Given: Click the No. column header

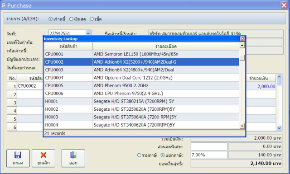Looking at the screenshot, I should pos(12,78).
